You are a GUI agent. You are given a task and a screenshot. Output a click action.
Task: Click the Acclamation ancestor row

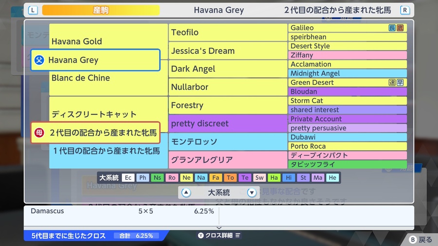(347, 64)
